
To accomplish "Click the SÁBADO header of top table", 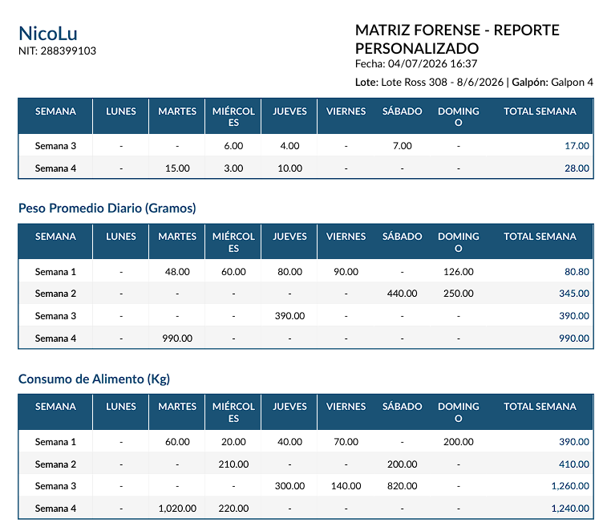I will point(403,111).
